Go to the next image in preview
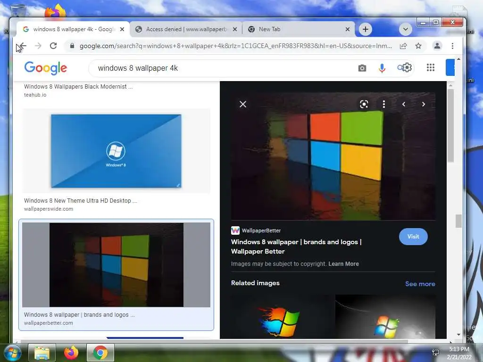The image size is (483, 362). pyautogui.click(x=424, y=104)
